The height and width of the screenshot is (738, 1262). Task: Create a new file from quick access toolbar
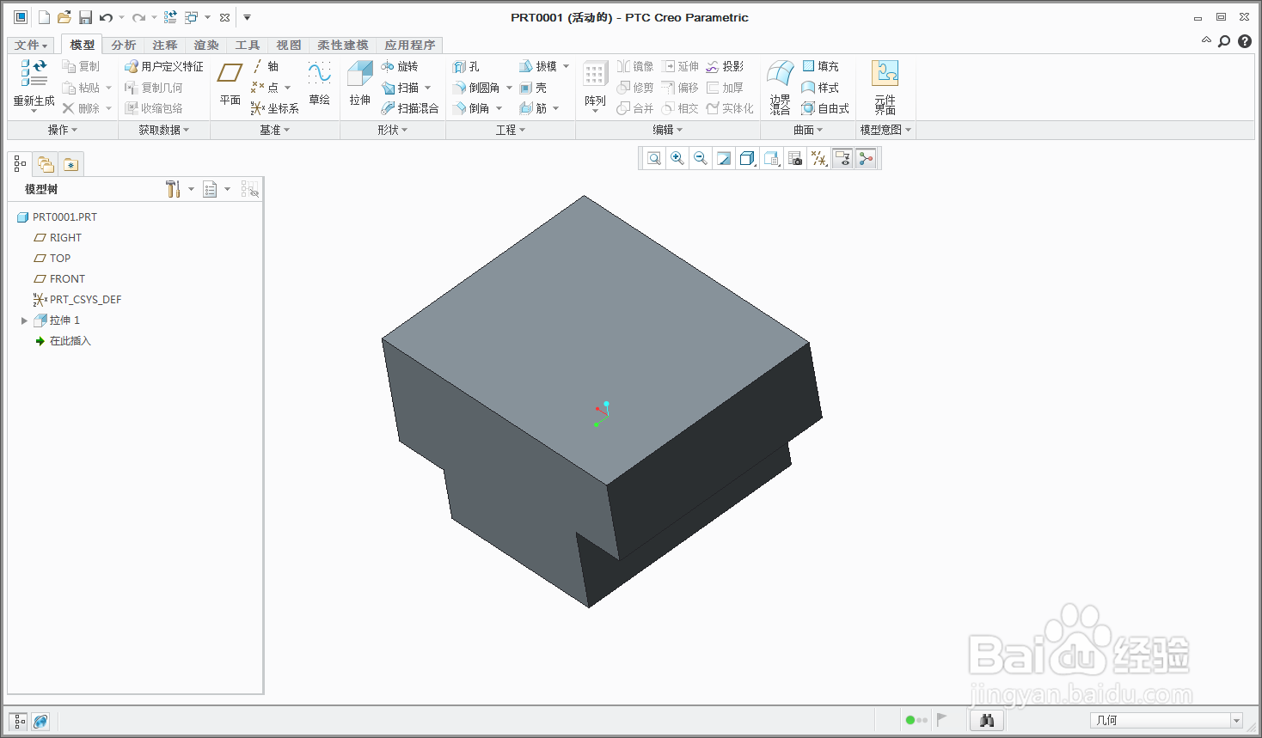click(x=44, y=17)
